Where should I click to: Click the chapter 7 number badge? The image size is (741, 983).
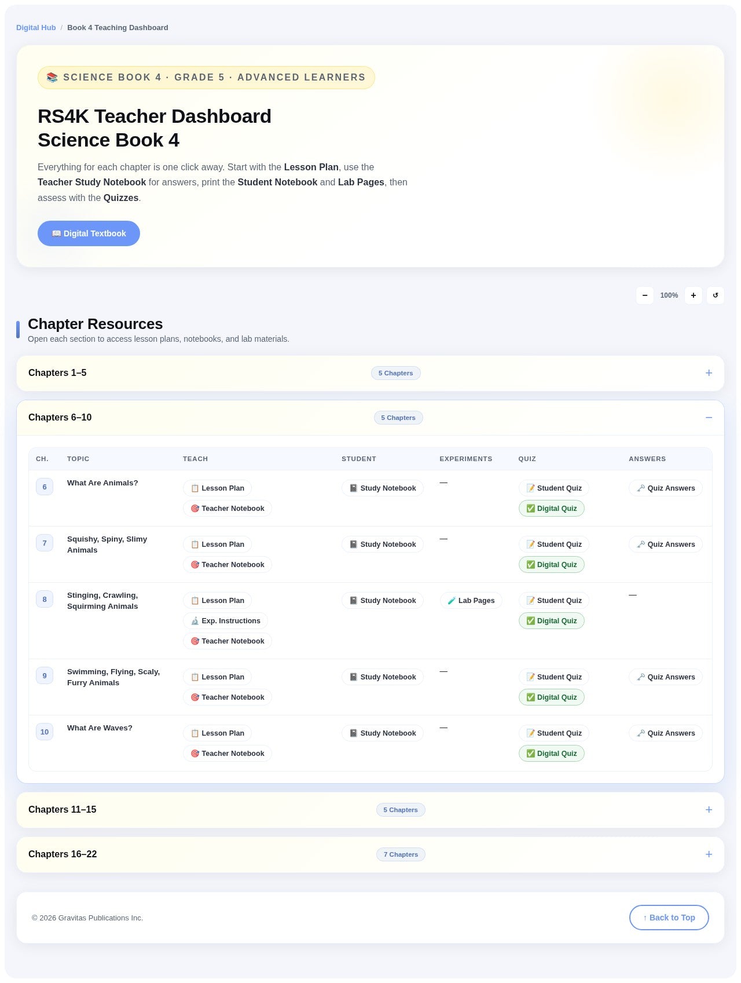(x=45, y=543)
